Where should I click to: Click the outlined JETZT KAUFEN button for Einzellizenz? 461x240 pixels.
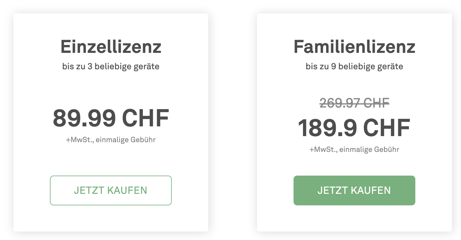coord(111,190)
